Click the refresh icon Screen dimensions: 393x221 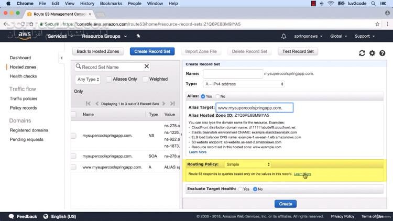[x=362, y=53]
